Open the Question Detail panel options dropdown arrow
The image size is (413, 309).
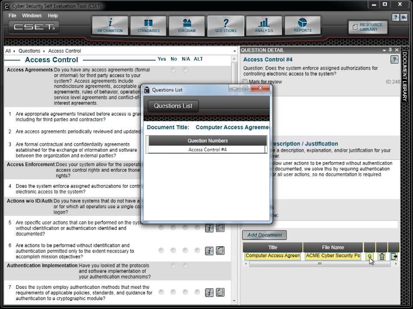click(384, 50)
